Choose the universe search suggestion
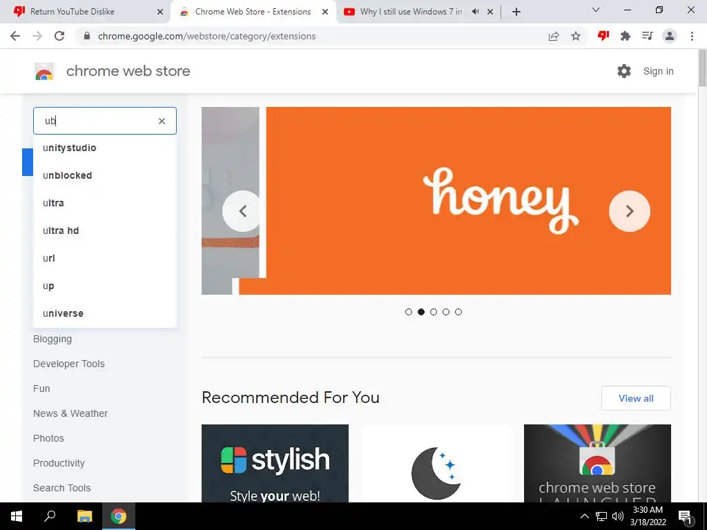The width and height of the screenshot is (707, 530). (105, 313)
